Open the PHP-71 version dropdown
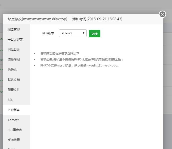The image size is (172, 149). (x=73, y=33)
